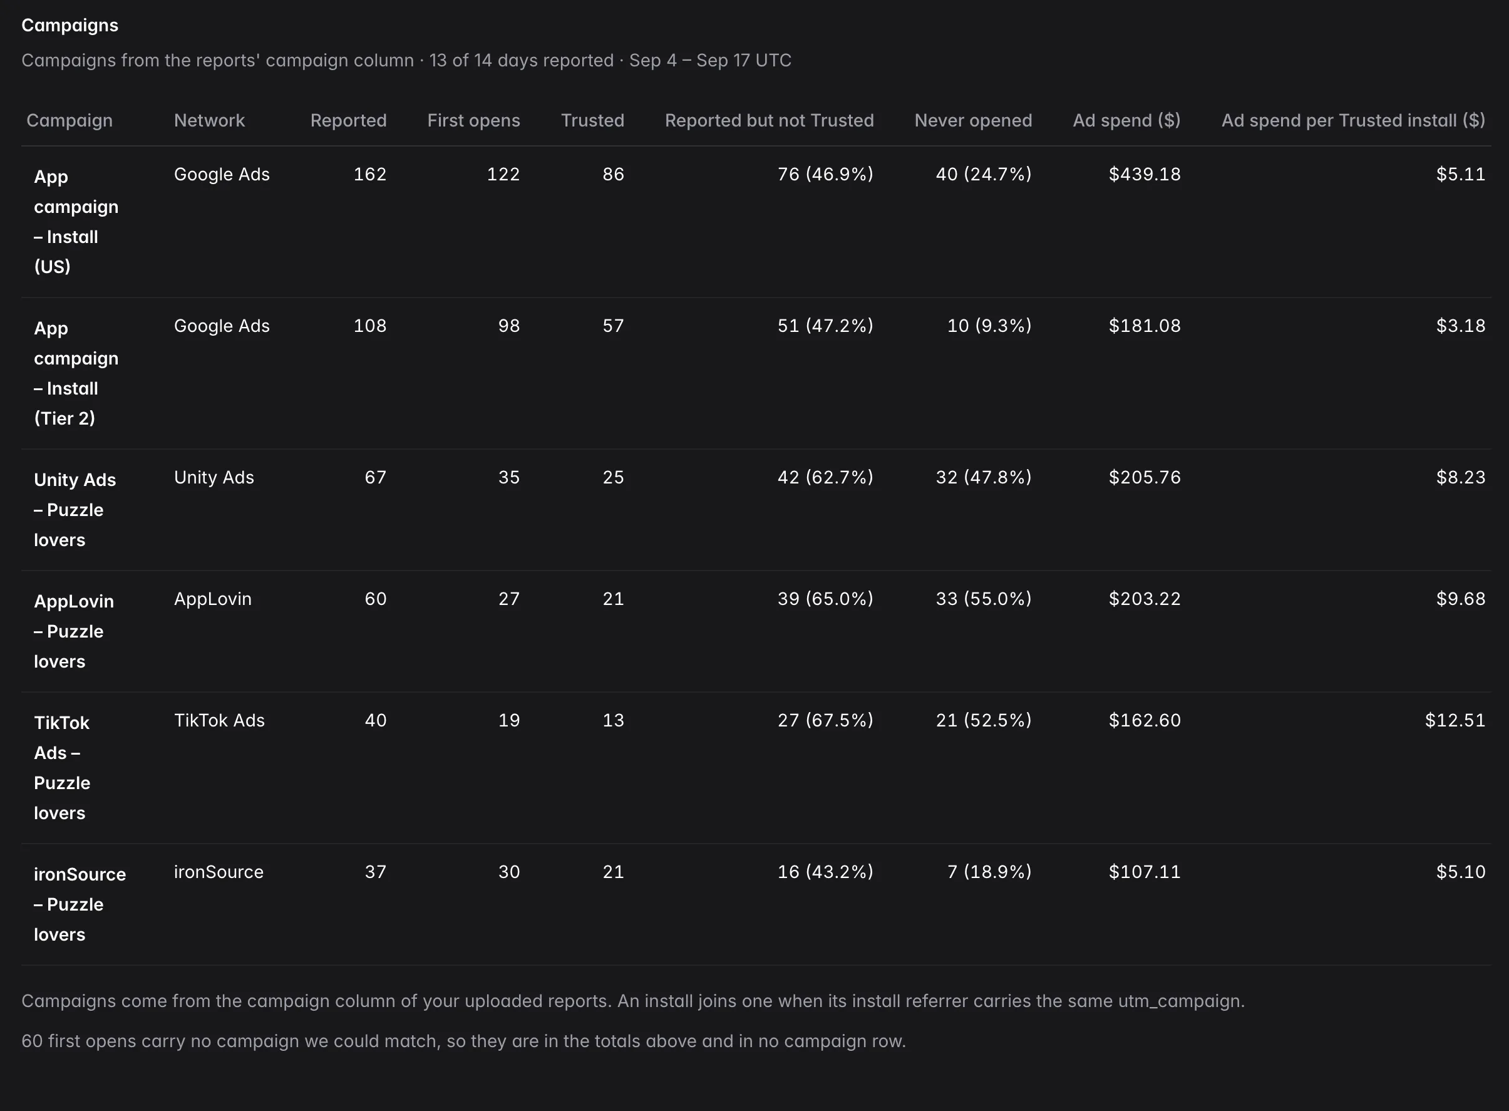Click first opens value 35
This screenshot has height=1111, width=1509.
508,477
